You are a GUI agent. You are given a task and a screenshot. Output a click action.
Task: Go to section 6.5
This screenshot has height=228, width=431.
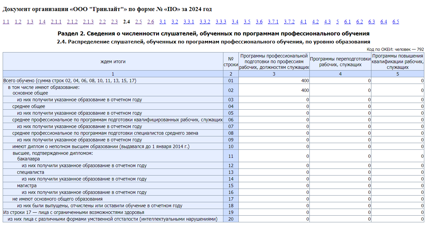tap(396, 22)
